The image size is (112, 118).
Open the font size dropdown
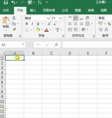point(57,18)
